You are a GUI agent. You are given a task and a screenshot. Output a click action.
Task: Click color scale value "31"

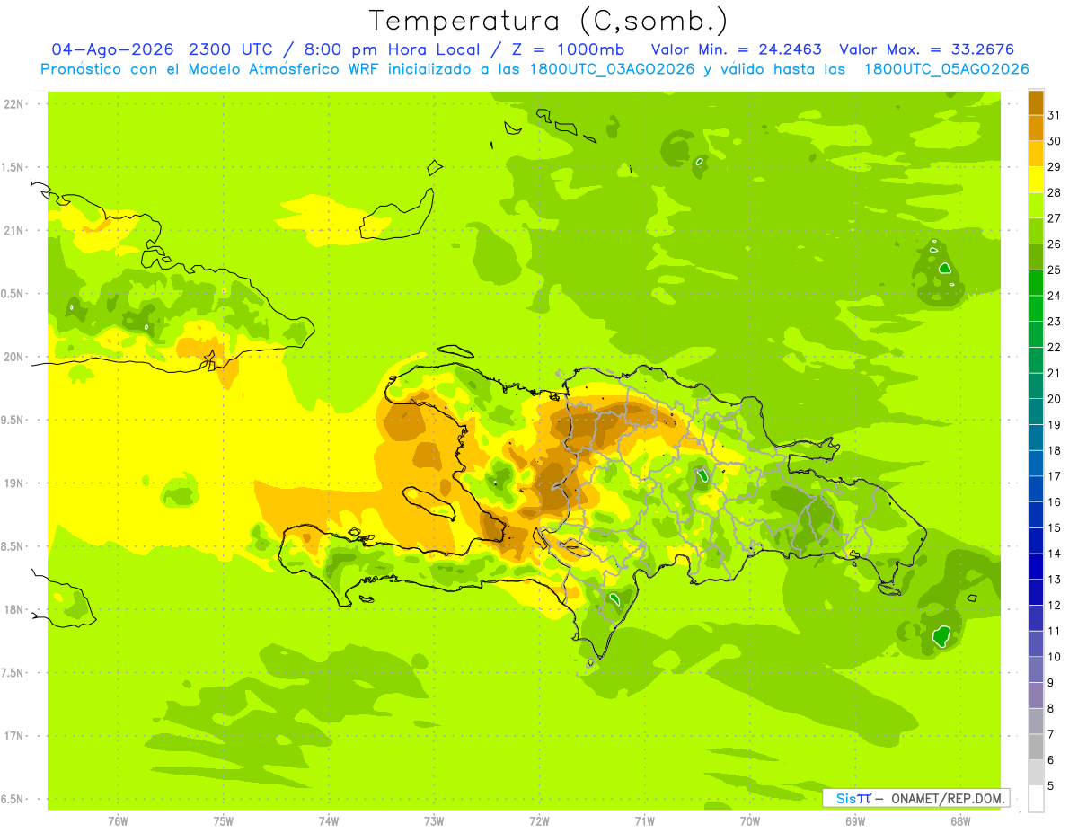tap(1055, 115)
